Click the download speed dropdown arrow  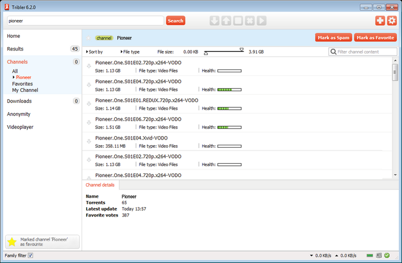click(311, 256)
